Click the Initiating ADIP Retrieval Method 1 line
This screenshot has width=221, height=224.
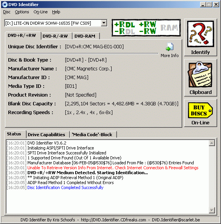(x=75, y=178)
